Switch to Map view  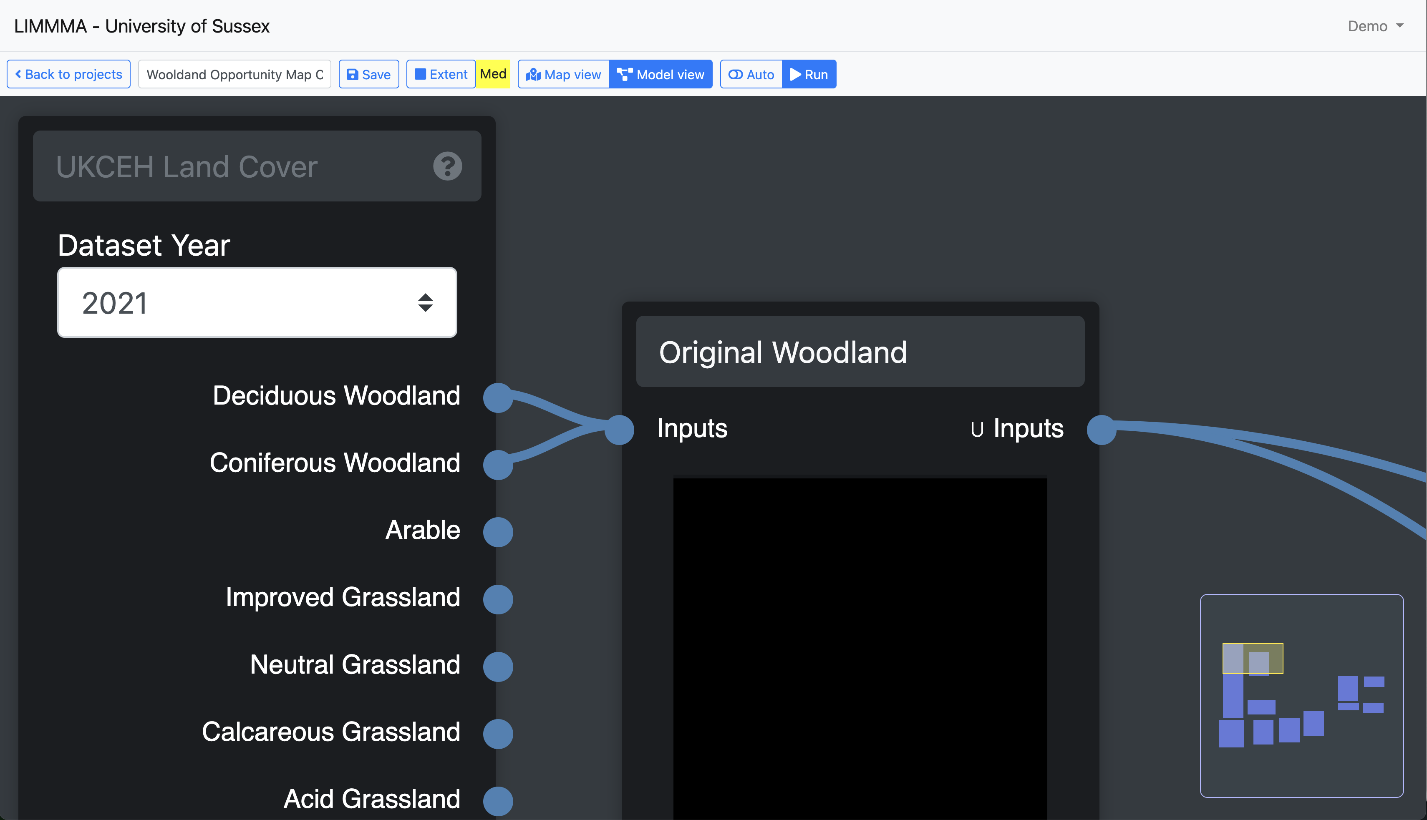(x=563, y=74)
